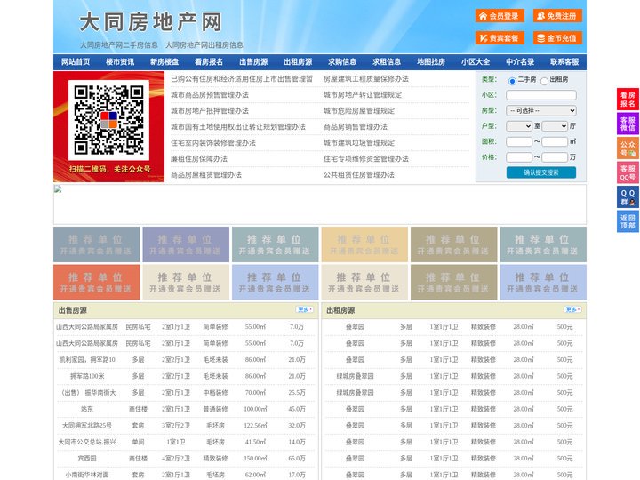Select 看房报名 in navigation bar
Viewport: 640px width, 480px height.
pos(209,62)
